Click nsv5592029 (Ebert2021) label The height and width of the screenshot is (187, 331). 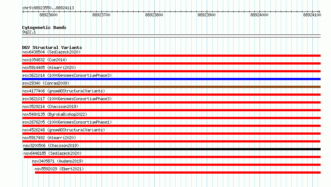[x=59, y=169]
